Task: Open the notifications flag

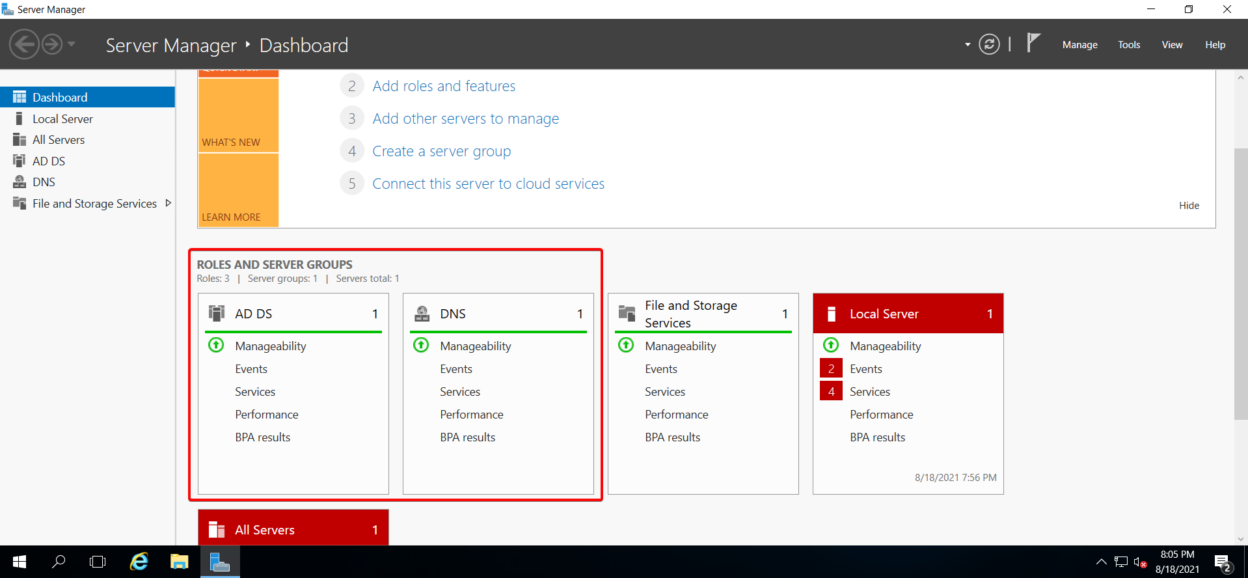Action: tap(1033, 43)
